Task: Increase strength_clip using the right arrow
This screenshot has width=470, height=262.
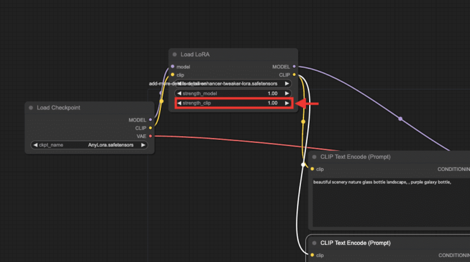Action: [x=286, y=103]
